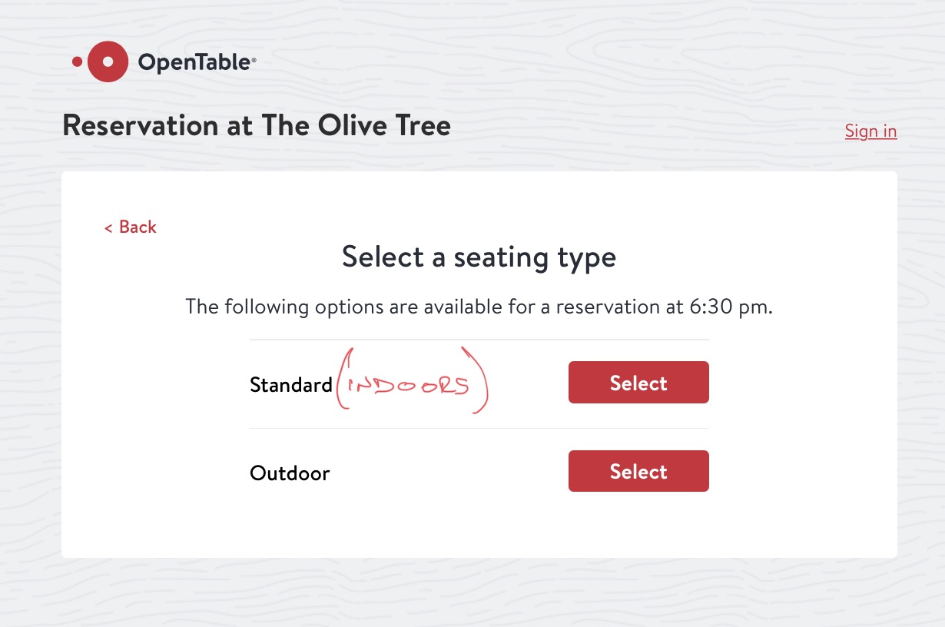945x627 pixels.
Task: Click The Olive Tree restaurant name
Action: (x=356, y=125)
